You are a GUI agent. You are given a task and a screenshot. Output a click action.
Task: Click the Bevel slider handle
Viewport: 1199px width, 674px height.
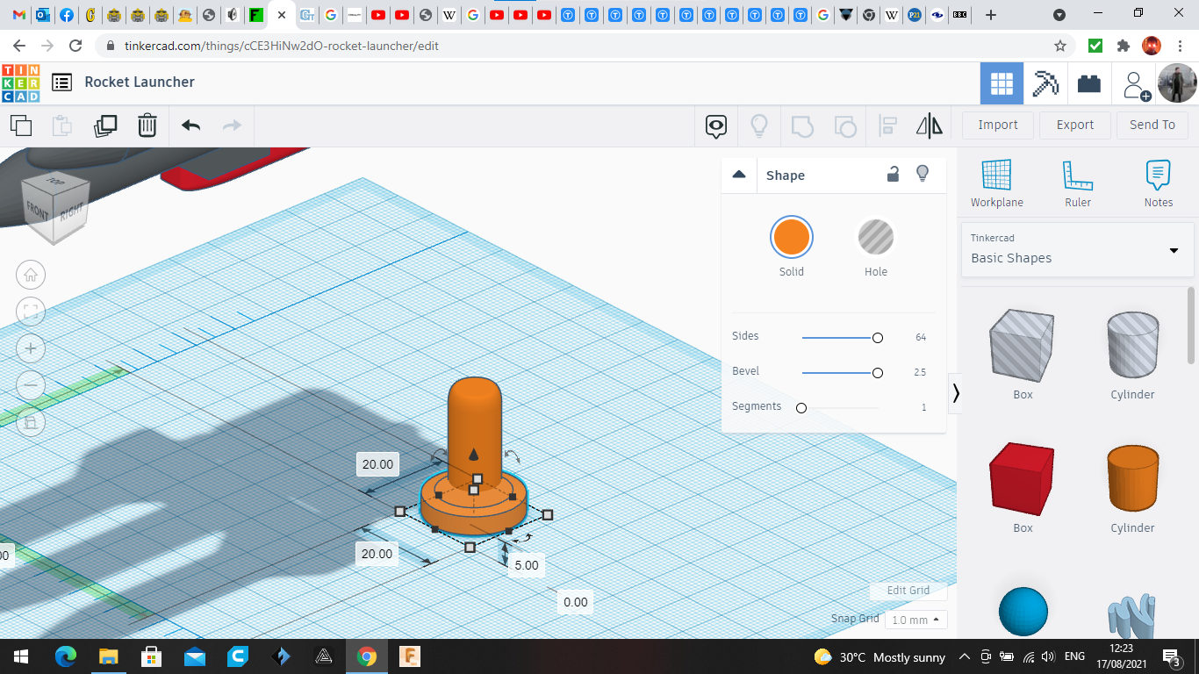tap(878, 373)
